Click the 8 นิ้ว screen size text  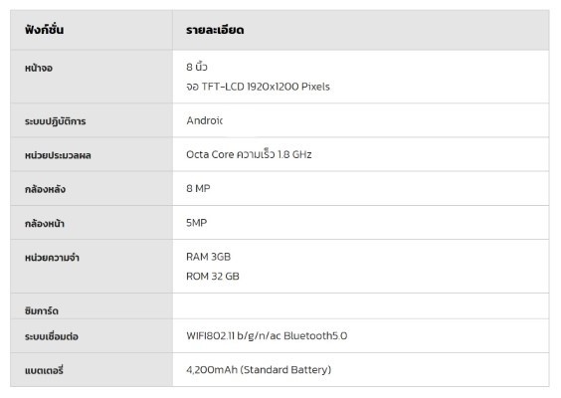[x=197, y=67]
